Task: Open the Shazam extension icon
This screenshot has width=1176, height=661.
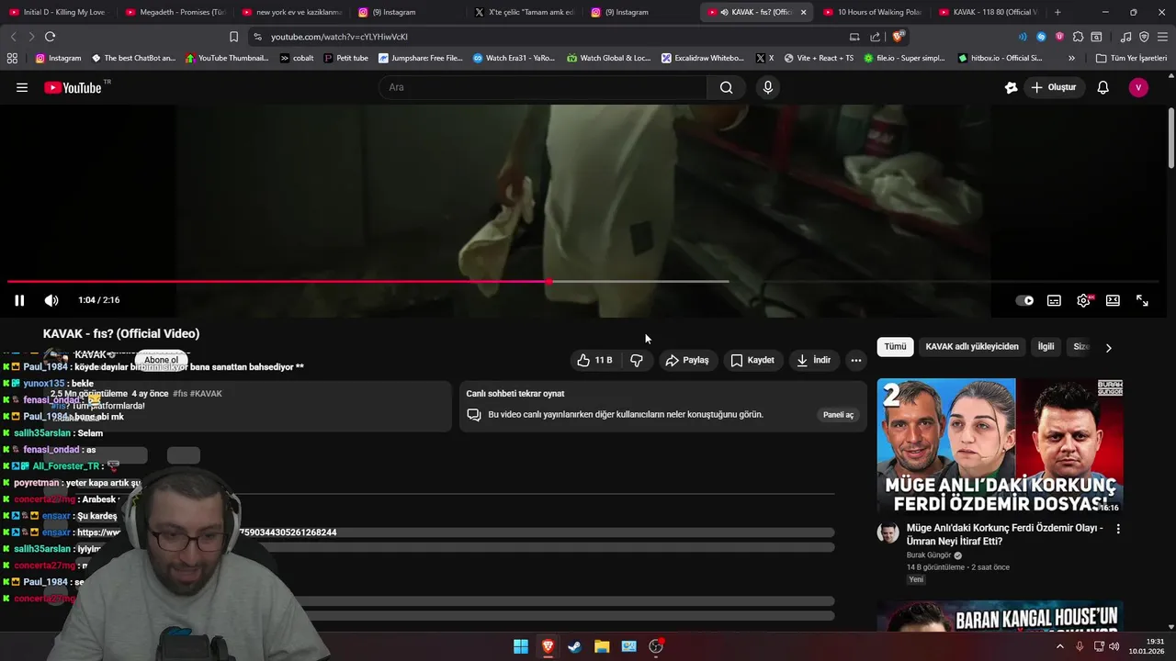Action: click(x=1041, y=37)
